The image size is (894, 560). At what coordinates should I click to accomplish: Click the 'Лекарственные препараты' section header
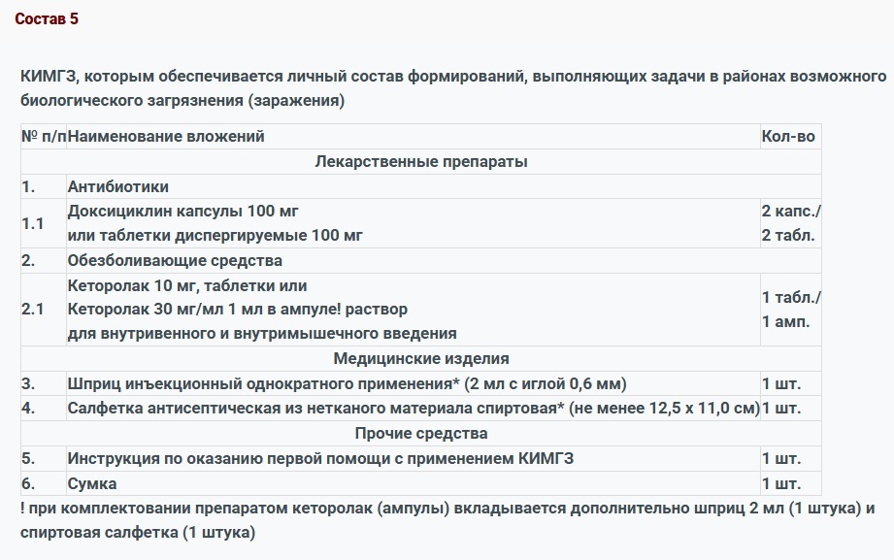pyautogui.click(x=420, y=161)
